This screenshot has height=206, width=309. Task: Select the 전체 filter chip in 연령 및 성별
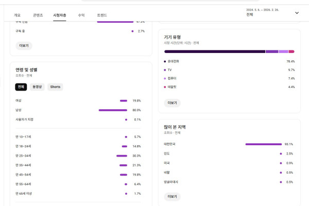coord(21,87)
